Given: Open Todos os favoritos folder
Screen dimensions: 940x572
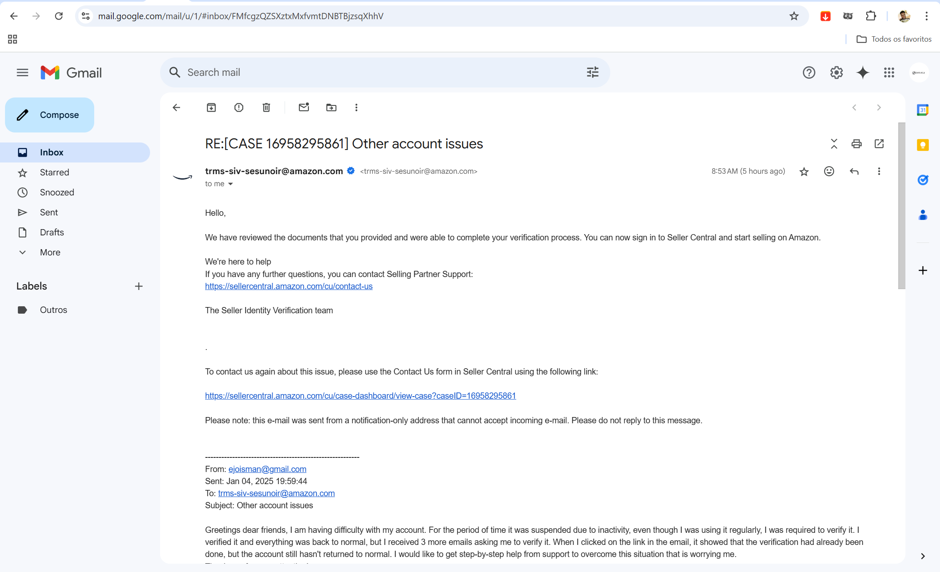Looking at the screenshot, I should (894, 39).
